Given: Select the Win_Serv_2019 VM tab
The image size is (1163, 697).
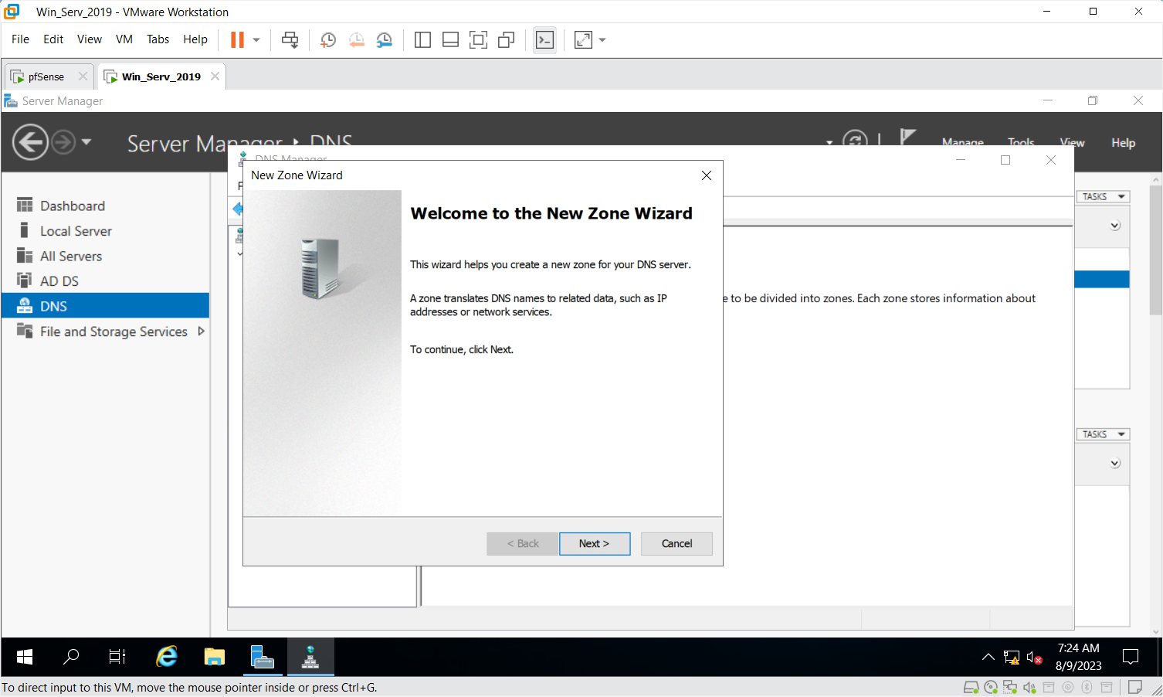Looking at the screenshot, I should pos(161,76).
